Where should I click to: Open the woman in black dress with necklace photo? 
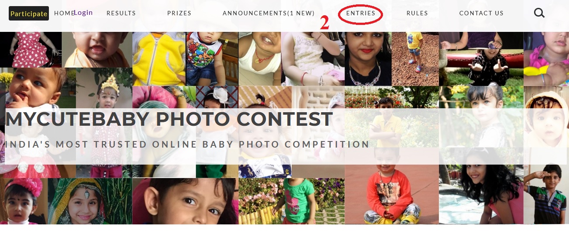pos(368,59)
